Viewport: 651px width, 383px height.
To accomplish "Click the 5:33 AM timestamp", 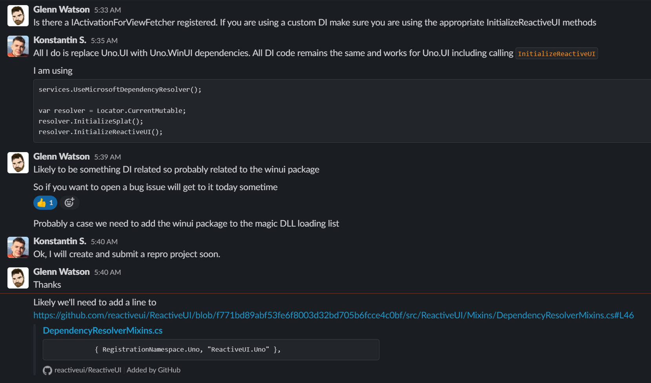I will click(107, 10).
